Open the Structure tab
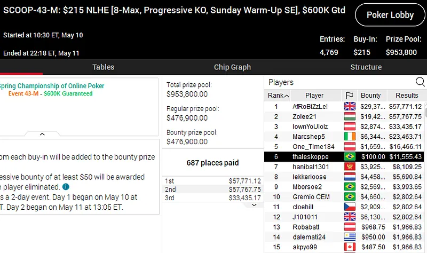427x253 pixels. [x=366, y=67]
